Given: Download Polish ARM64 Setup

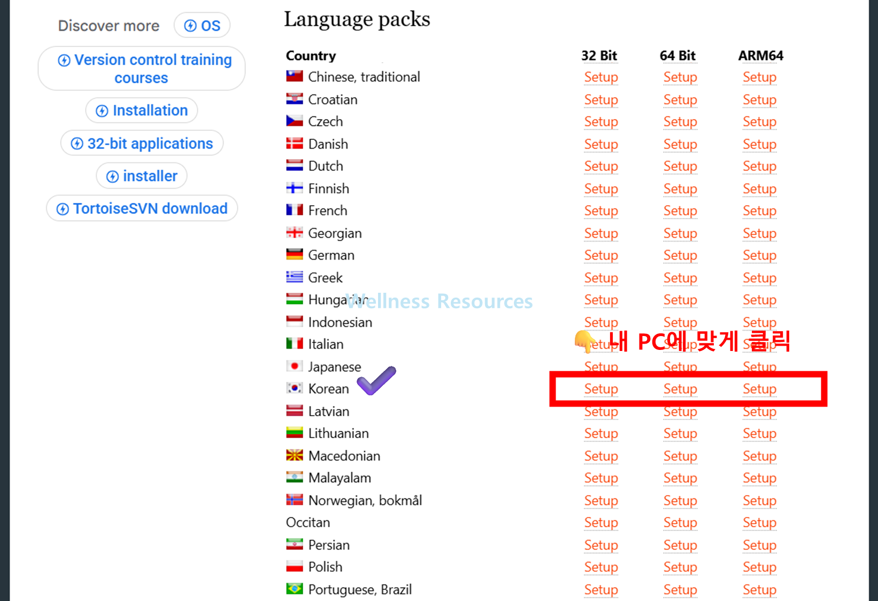Looking at the screenshot, I should pos(759,567).
